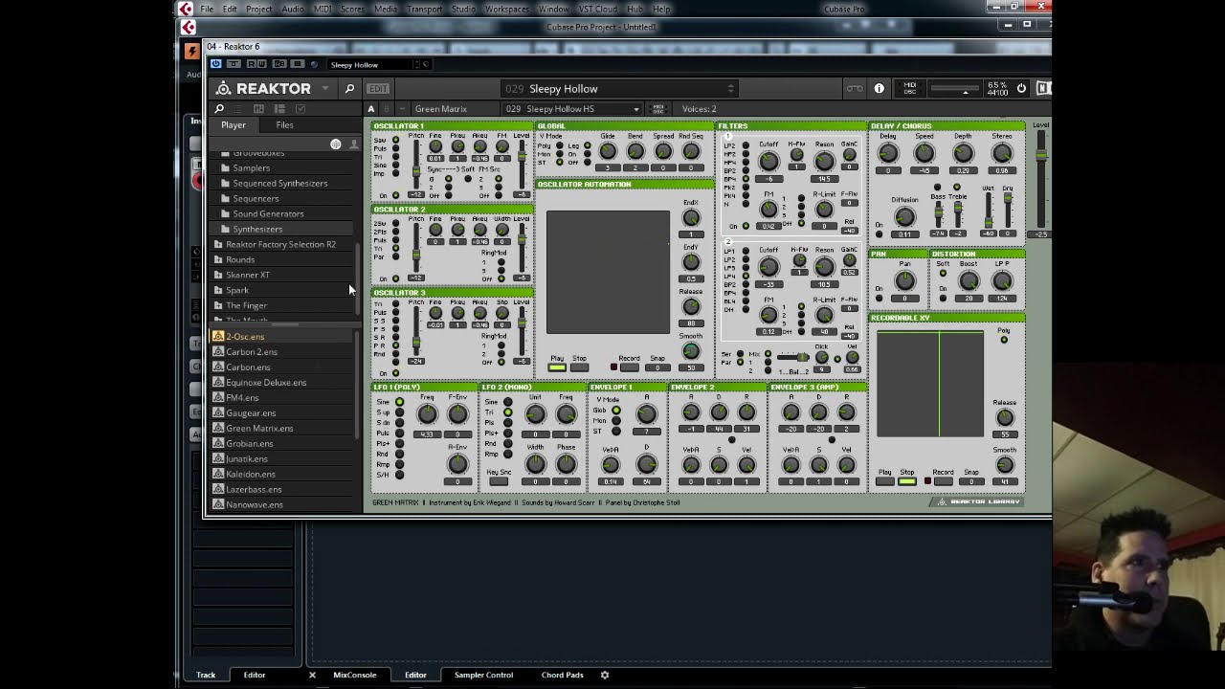Click the browser user content icon
Screen dimensions: 1225x689
tap(353, 144)
